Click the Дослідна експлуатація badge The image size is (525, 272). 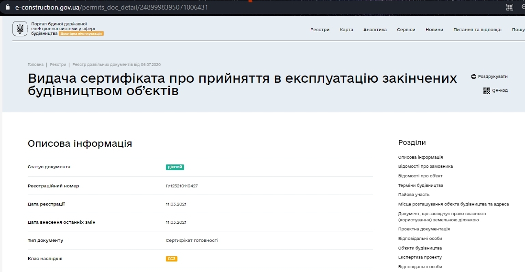click(81, 34)
